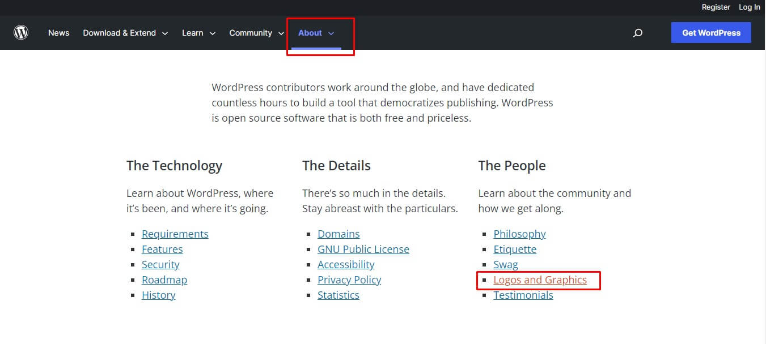Viewport: 766px width, 344px height.
Task: Open the Logos and Graphics link
Action: (x=540, y=279)
